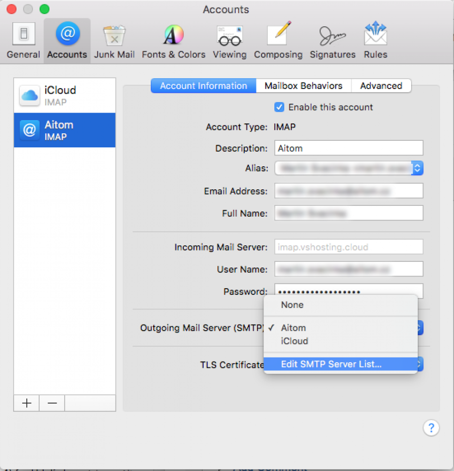
Task: Remove selected account with minus button
Action: coord(52,403)
